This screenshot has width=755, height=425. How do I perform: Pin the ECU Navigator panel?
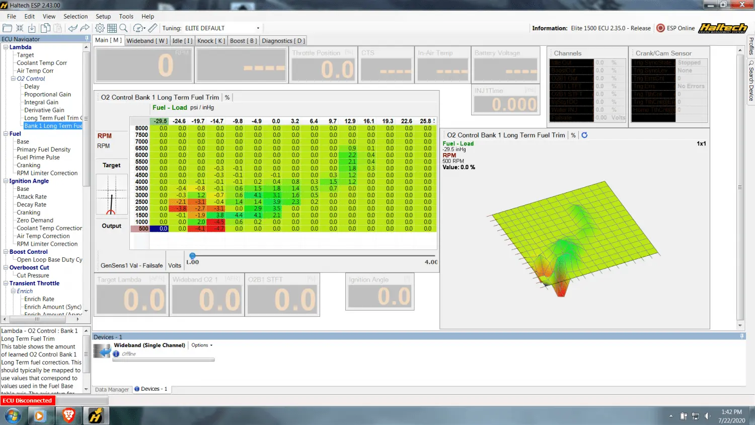point(87,38)
